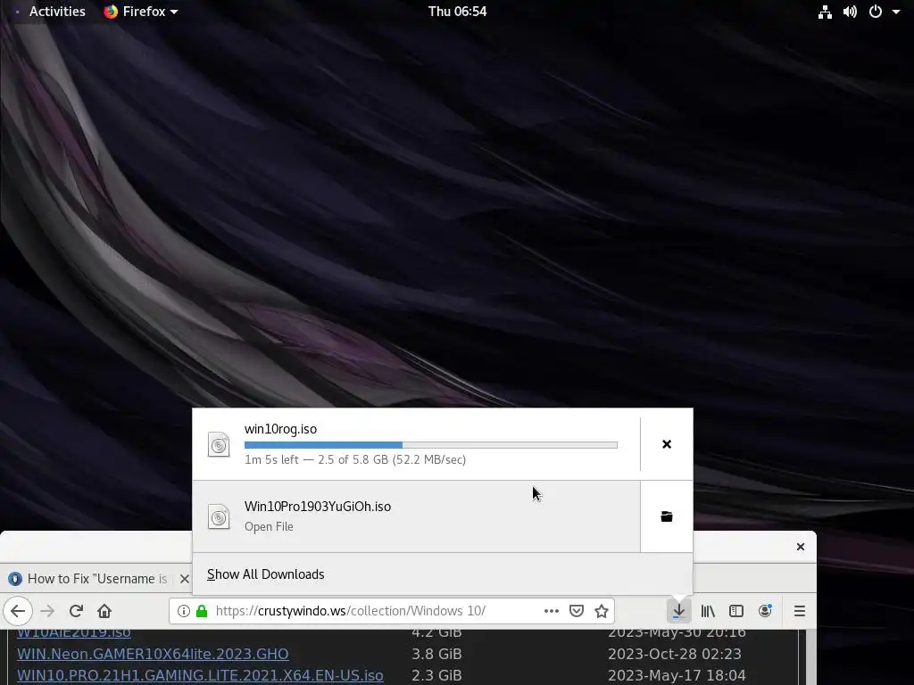Screen dimensions: 914x685
Task: Click the win10rog.iso download status text
Action: point(355,459)
